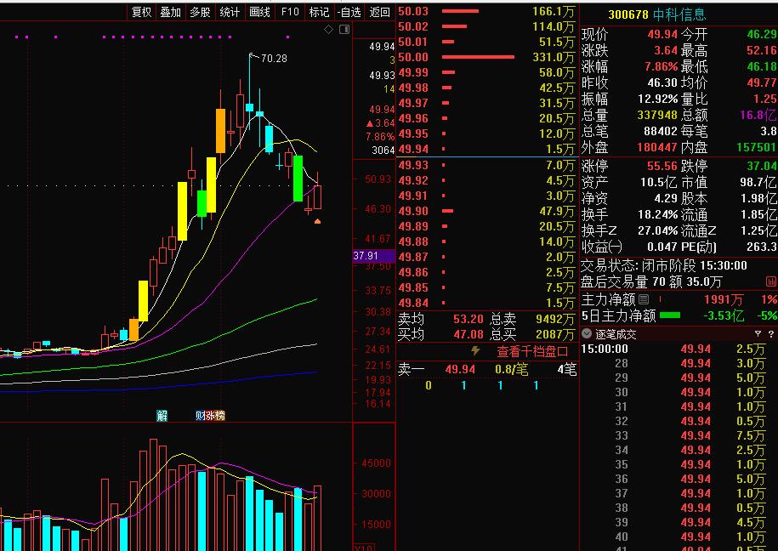
Task: Click the 跌停 price 37.04
Action: pyautogui.click(x=762, y=166)
